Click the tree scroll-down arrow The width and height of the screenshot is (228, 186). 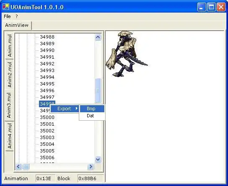click(98, 160)
